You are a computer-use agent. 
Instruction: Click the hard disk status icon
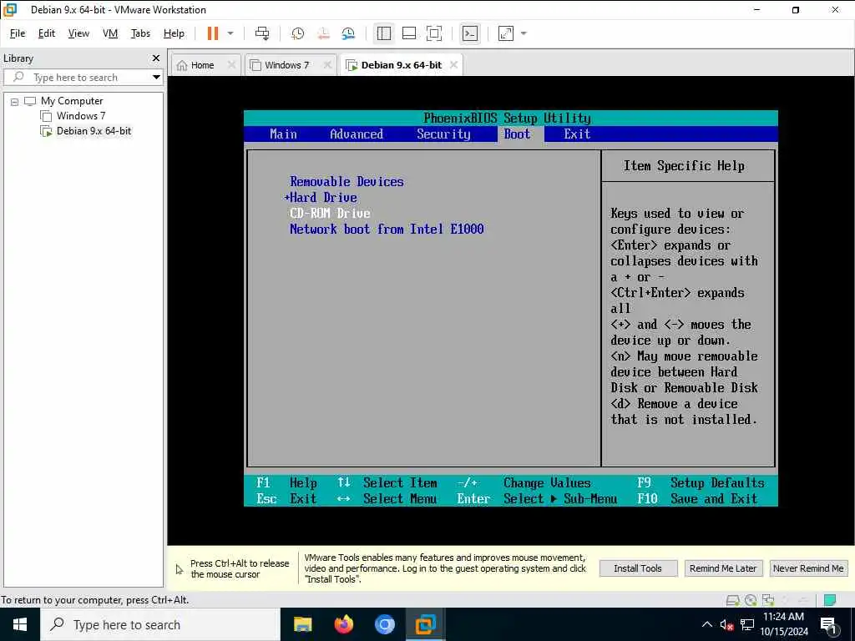click(733, 600)
